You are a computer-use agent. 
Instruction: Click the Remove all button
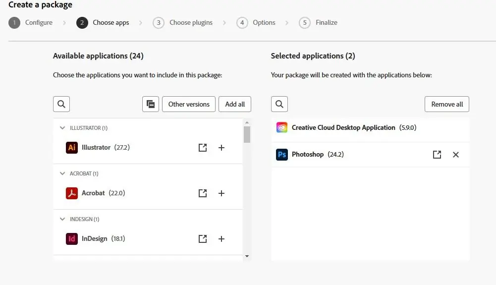click(x=447, y=104)
